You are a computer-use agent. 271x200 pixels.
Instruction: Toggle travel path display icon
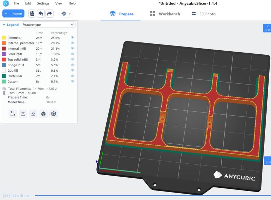[x=13, y=114]
